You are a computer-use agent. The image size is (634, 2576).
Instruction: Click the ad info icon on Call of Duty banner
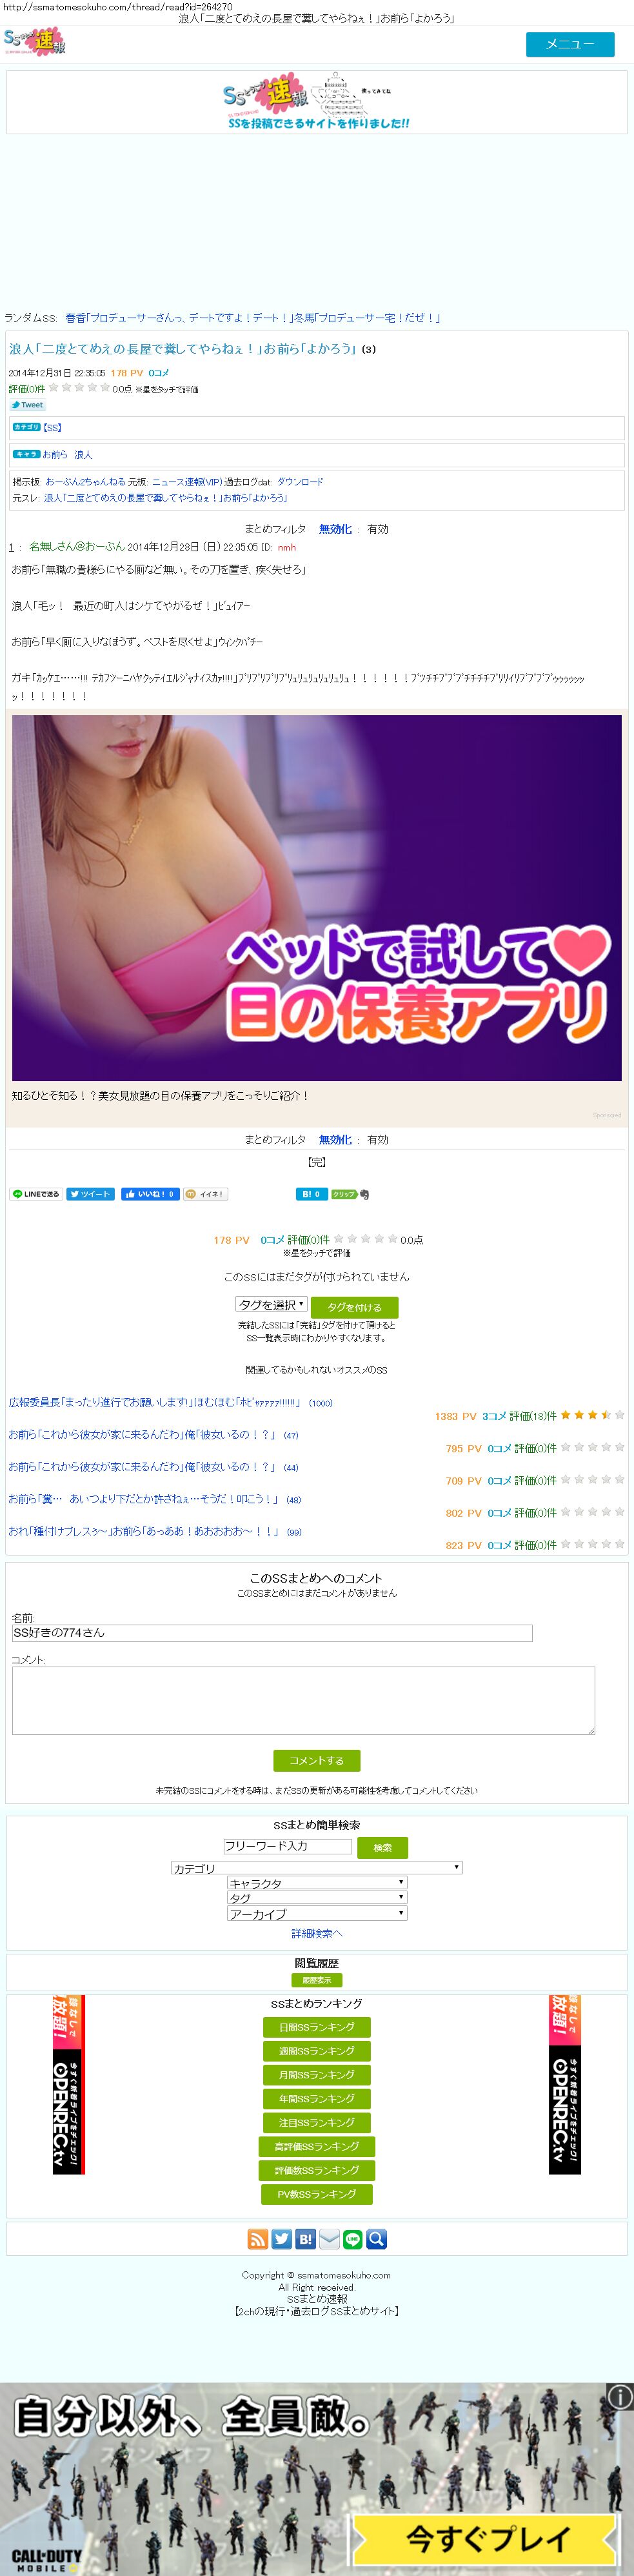coord(620,2396)
